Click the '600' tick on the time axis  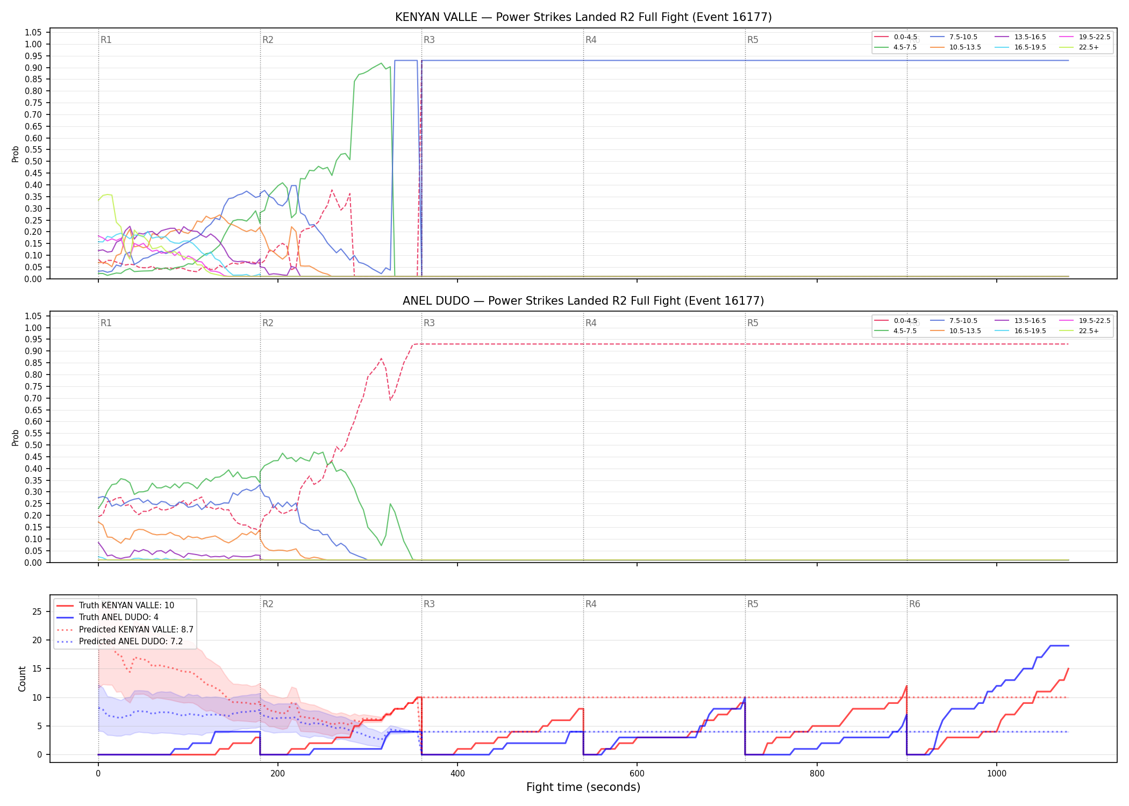pos(637,774)
